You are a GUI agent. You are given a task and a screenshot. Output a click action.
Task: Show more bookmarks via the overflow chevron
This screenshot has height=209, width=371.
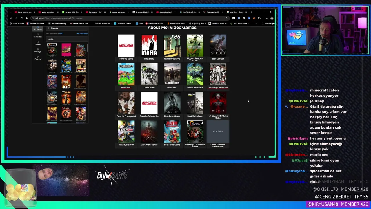point(256,24)
